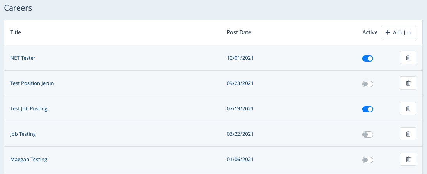Switch on Maegan Testing active toggle
The width and height of the screenshot is (427, 174).
click(368, 160)
